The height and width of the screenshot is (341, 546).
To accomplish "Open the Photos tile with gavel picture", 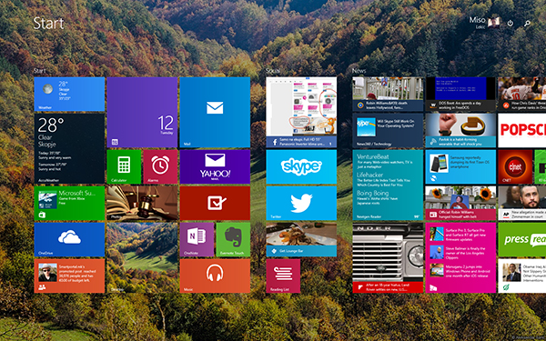I will (x=142, y=203).
